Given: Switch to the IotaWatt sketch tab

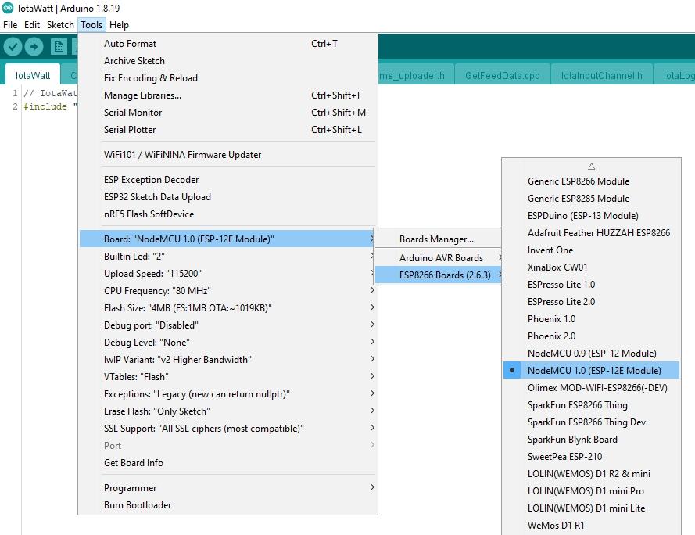Looking at the screenshot, I should pos(33,75).
